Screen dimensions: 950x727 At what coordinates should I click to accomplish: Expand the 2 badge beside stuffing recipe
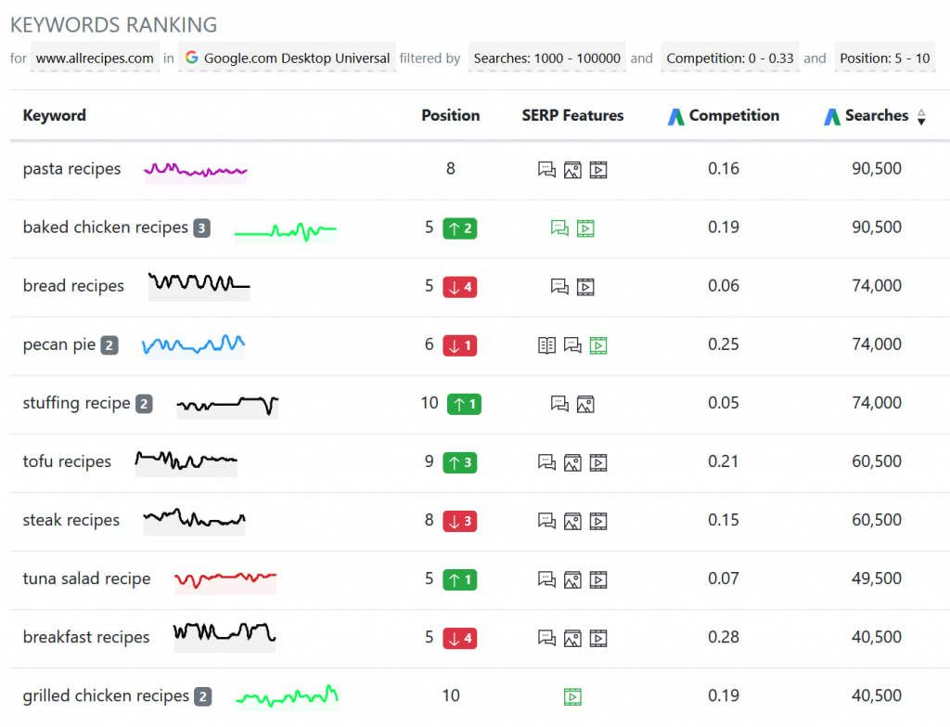tap(144, 405)
